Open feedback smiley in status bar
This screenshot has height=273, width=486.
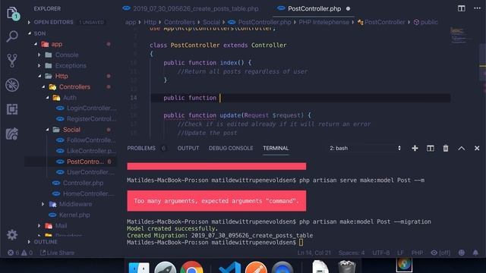pos(462,253)
